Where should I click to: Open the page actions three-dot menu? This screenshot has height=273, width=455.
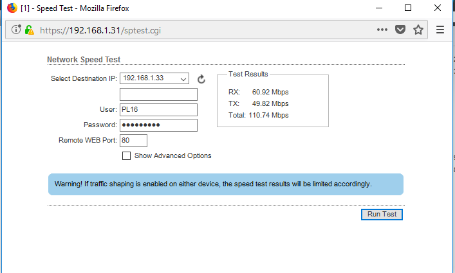tap(382, 30)
